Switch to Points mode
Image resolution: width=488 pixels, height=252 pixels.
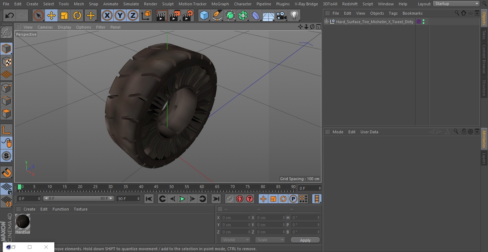pos(6,88)
